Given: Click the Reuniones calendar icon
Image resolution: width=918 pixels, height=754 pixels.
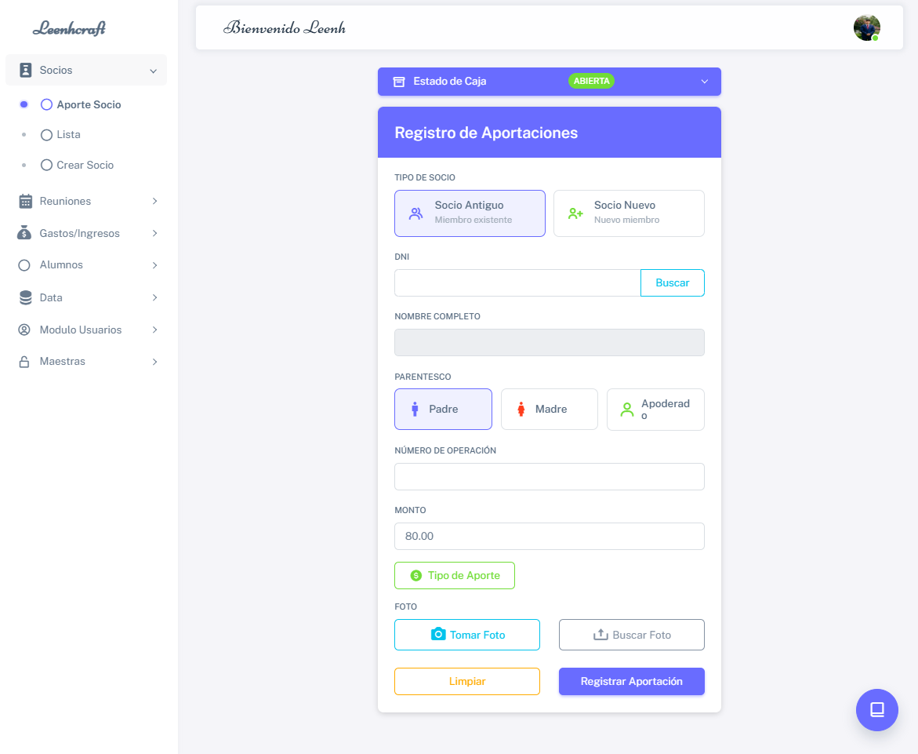Looking at the screenshot, I should (25, 202).
